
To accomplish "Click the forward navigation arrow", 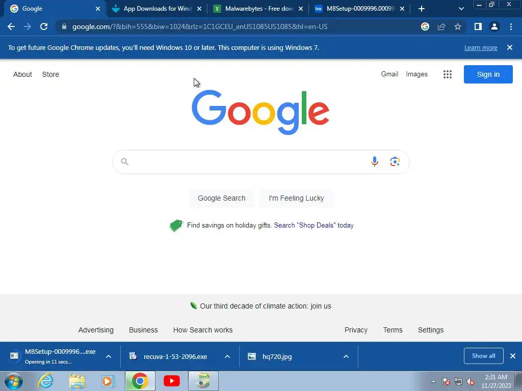I will [28, 26].
